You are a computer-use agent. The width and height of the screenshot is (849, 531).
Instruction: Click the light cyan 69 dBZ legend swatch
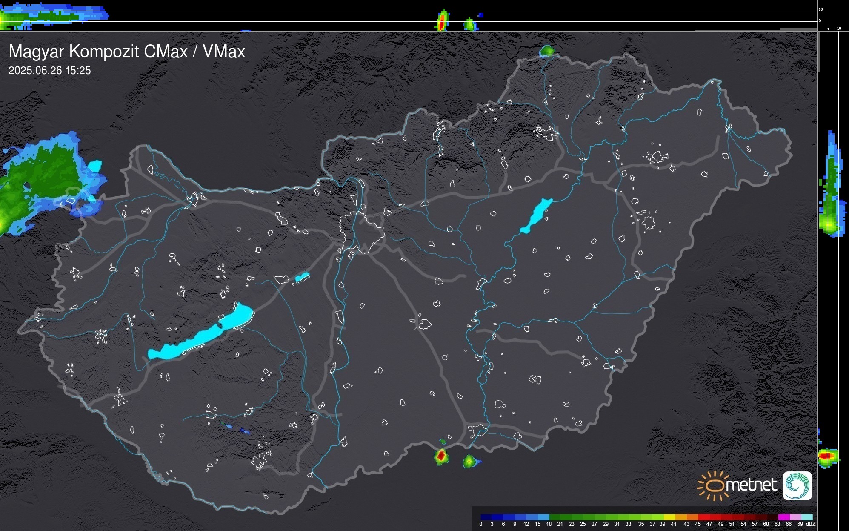click(x=806, y=517)
